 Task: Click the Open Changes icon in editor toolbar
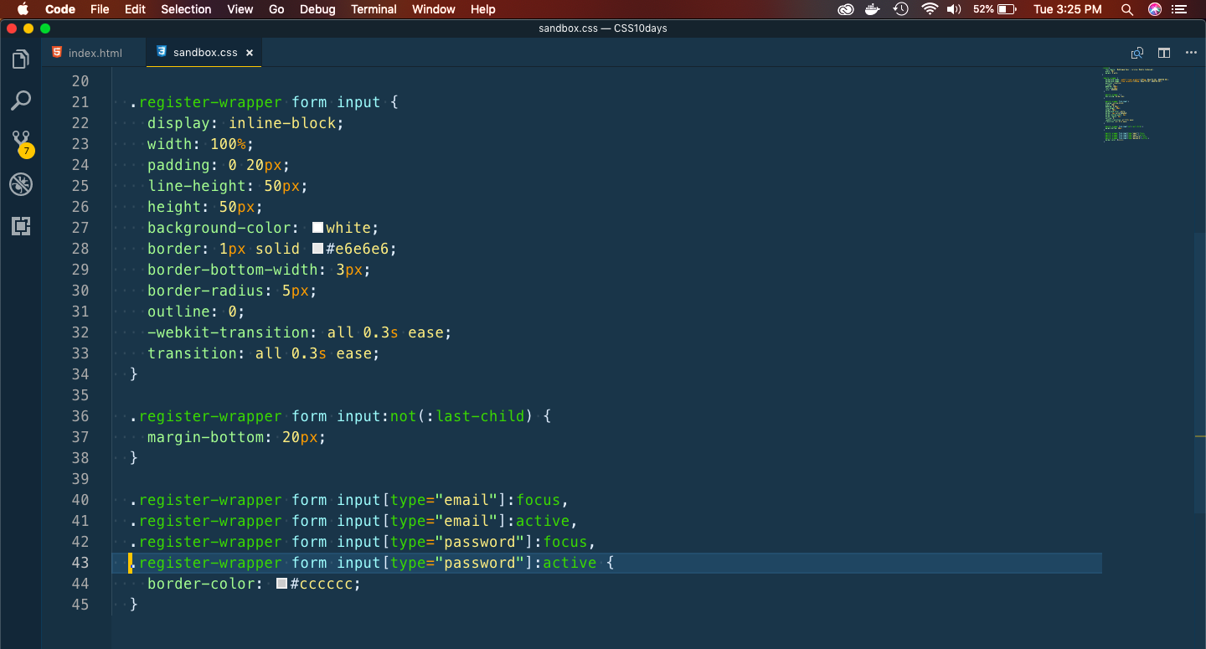coord(1137,53)
